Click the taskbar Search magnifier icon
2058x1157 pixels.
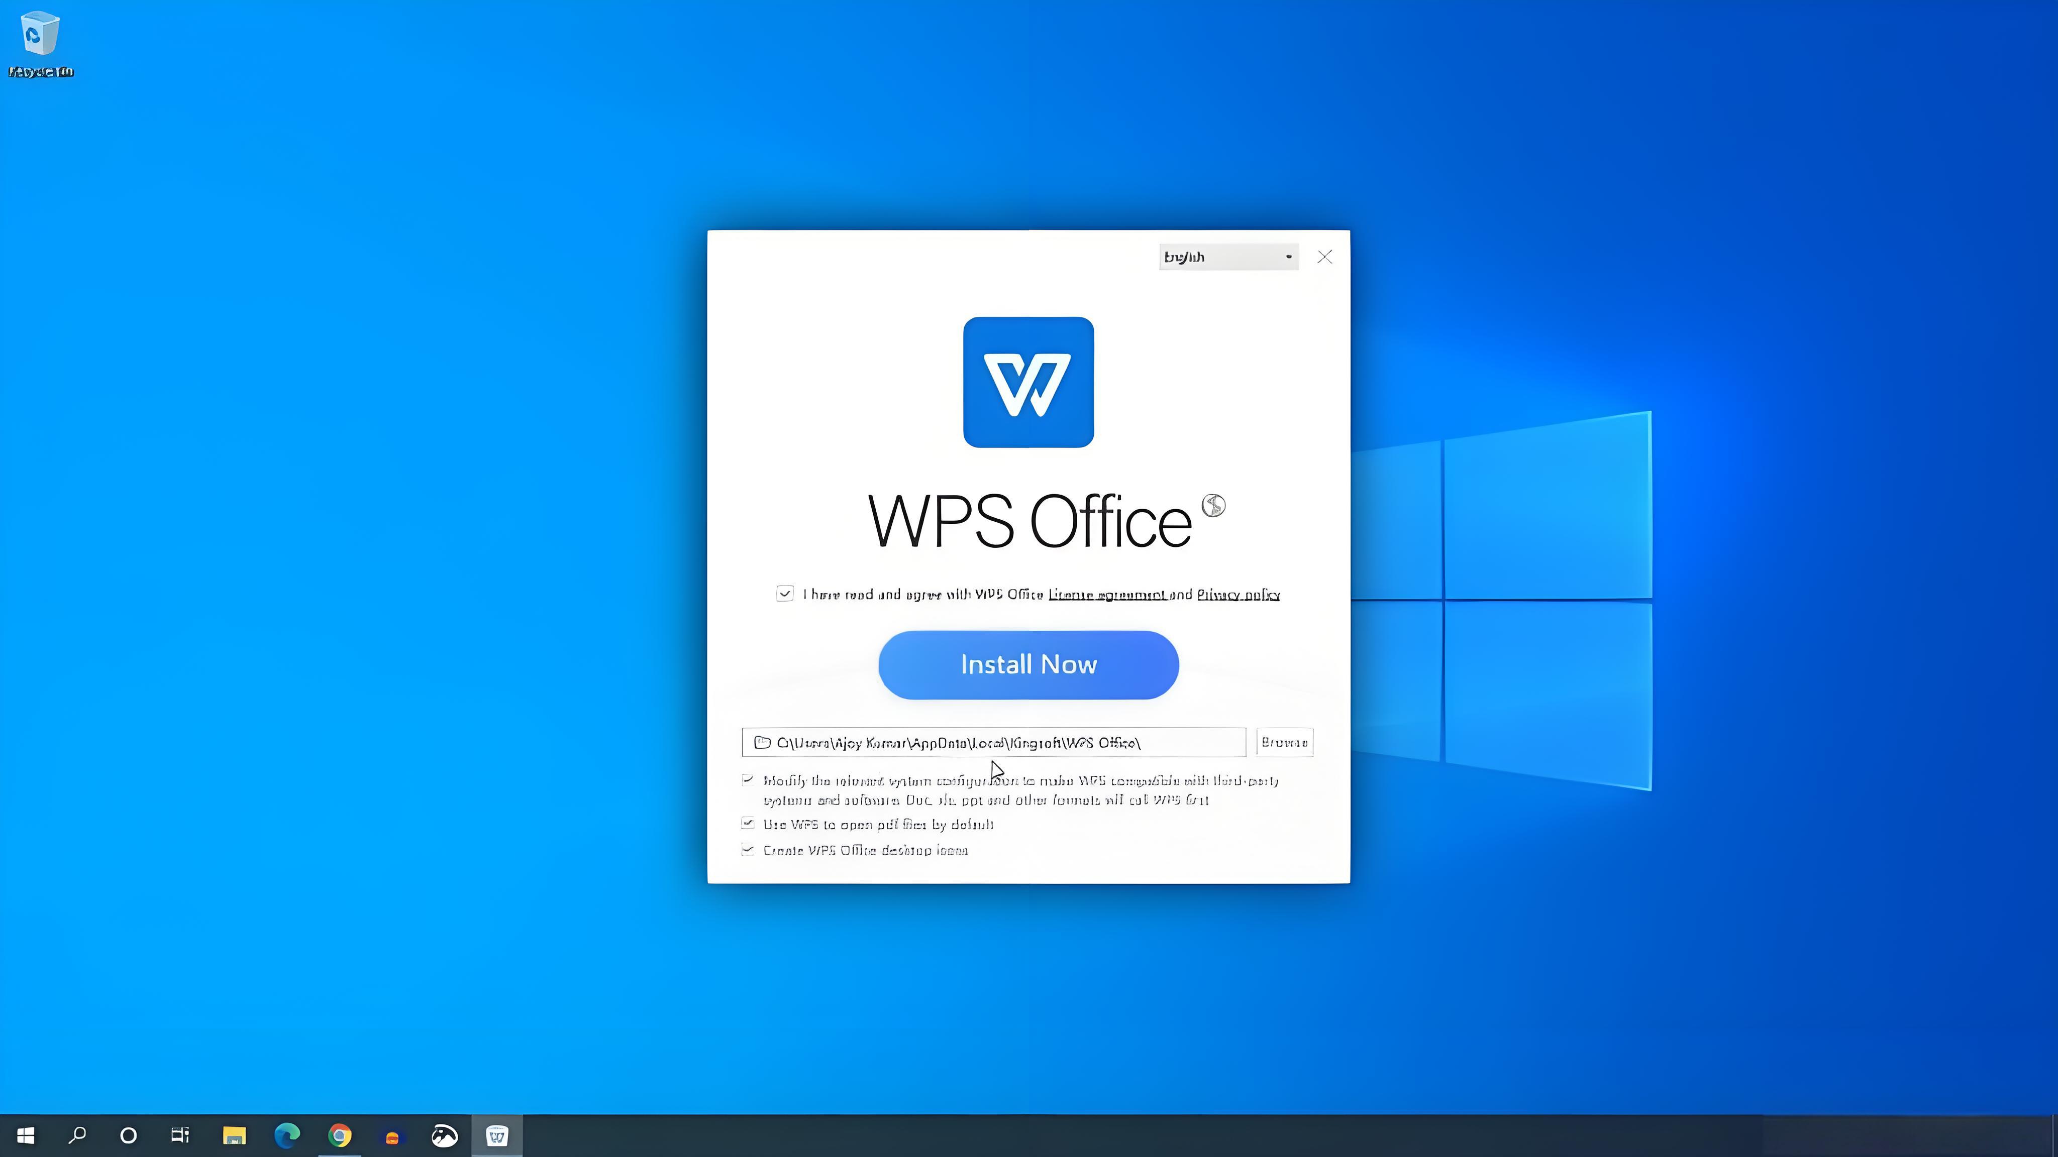click(77, 1134)
